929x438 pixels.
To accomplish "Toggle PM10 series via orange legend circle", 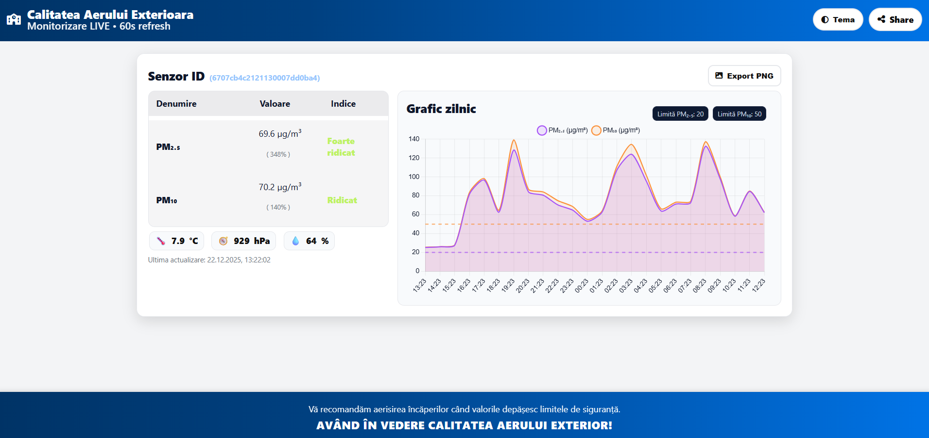I will (x=596, y=130).
